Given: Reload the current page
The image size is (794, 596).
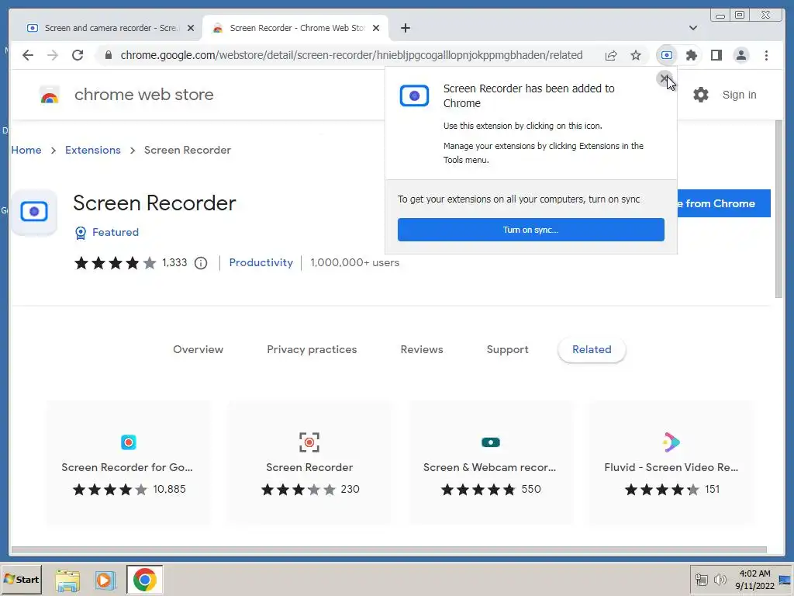Looking at the screenshot, I should point(78,55).
